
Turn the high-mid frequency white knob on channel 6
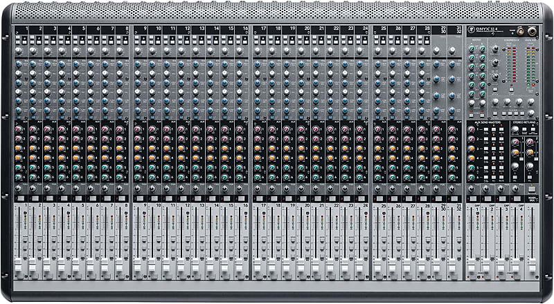[x=91, y=73]
